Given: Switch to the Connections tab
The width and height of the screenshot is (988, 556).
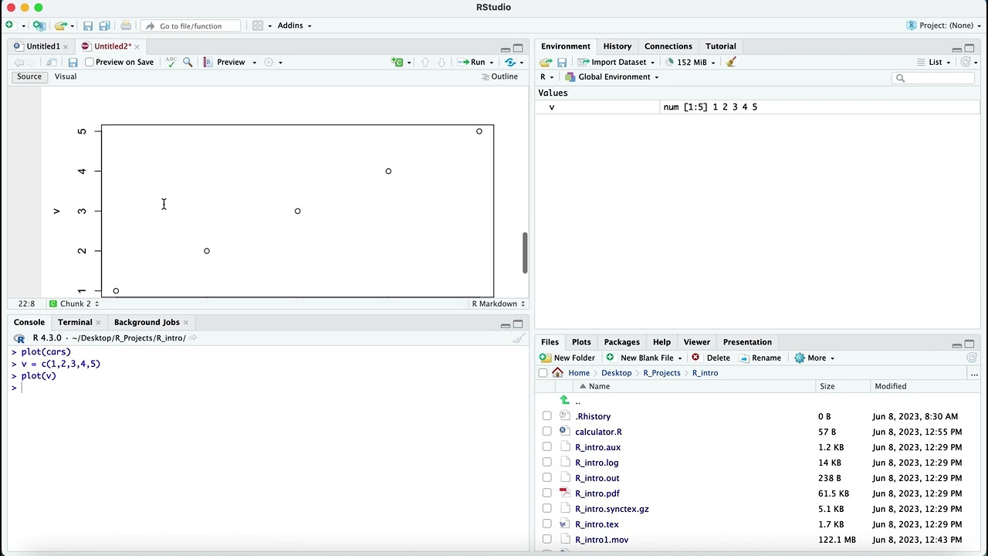Looking at the screenshot, I should (668, 46).
